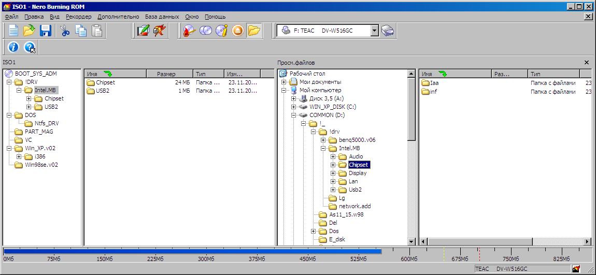This screenshot has width=596, height=275.
Task: Expand the WIN_XP_DISK (C:) drive
Action: pyautogui.click(x=294, y=107)
